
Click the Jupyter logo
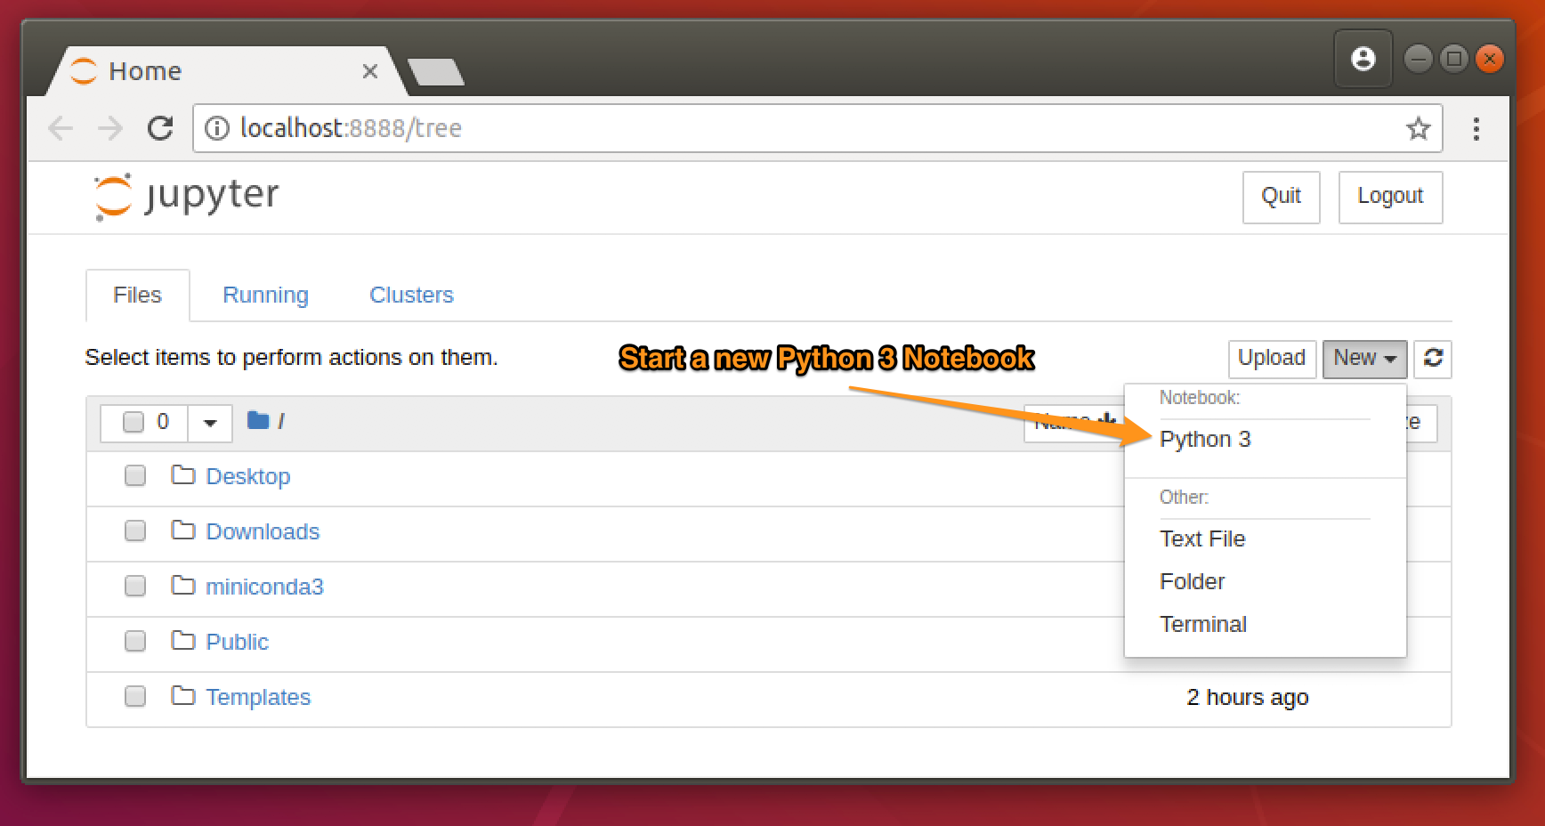coord(186,196)
